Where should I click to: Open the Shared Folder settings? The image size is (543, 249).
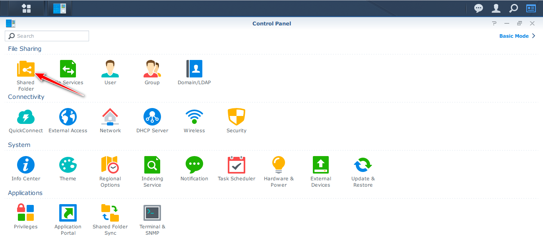(x=26, y=69)
